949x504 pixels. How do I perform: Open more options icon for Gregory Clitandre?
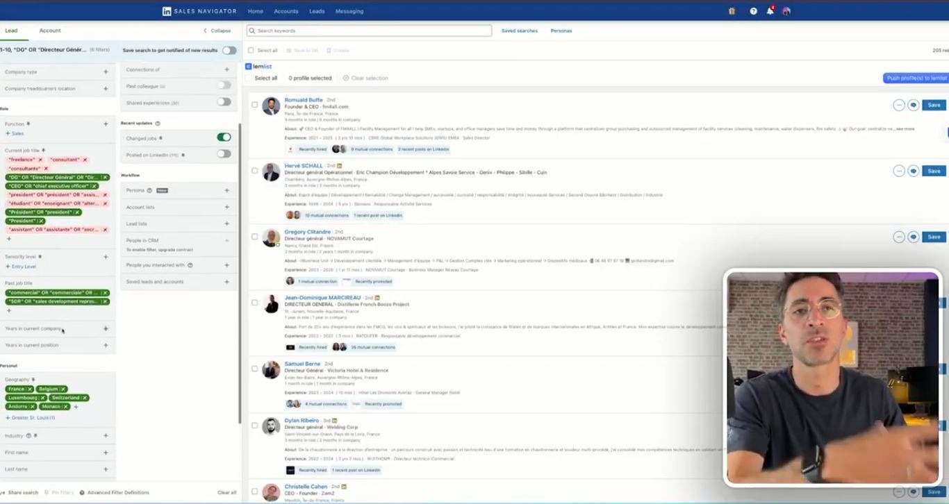(x=899, y=237)
